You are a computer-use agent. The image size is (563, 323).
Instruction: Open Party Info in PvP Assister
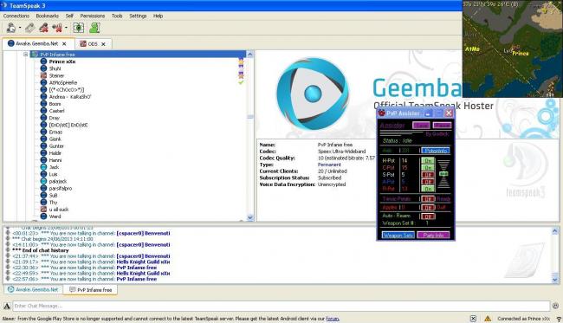click(433, 236)
